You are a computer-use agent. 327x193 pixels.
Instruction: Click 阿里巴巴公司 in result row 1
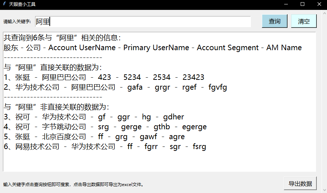click(x=64, y=77)
